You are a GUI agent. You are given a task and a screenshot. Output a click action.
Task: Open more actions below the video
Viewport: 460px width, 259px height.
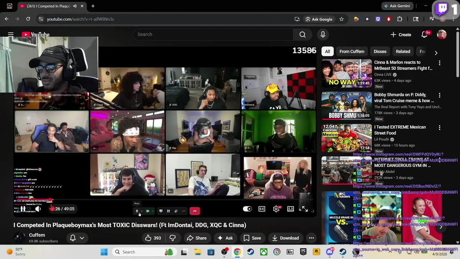click(311, 238)
